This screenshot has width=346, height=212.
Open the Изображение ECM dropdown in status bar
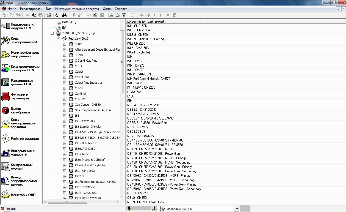[237, 209]
